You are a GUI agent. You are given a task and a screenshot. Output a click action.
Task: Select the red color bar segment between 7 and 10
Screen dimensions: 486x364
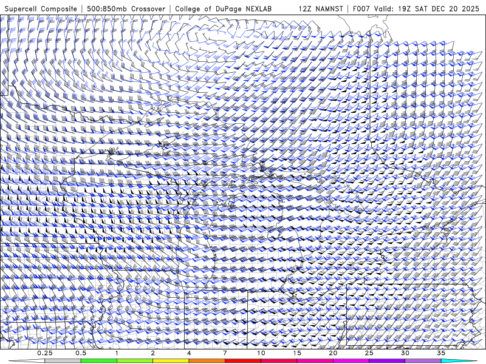242,361
